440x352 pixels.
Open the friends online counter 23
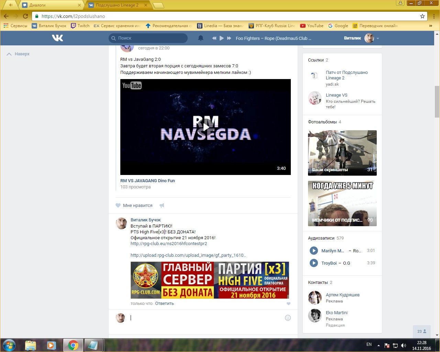pyautogui.click(x=422, y=331)
